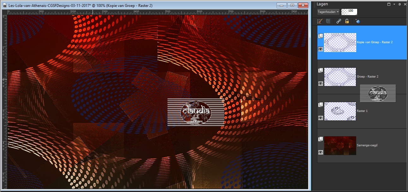408x192 pixels.
Task: Click the link layers chain icon
Action: coord(339,21)
